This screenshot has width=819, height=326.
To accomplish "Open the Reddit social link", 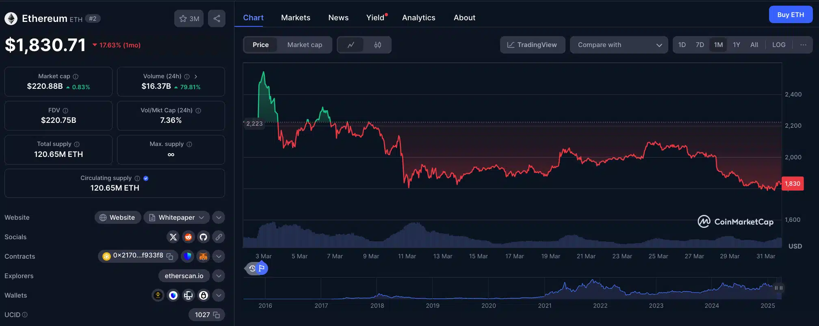I will tap(188, 237).
